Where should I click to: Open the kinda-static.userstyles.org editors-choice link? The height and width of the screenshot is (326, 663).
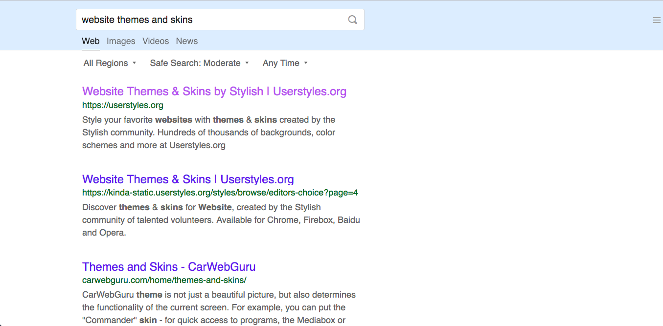tap(220, 193)
